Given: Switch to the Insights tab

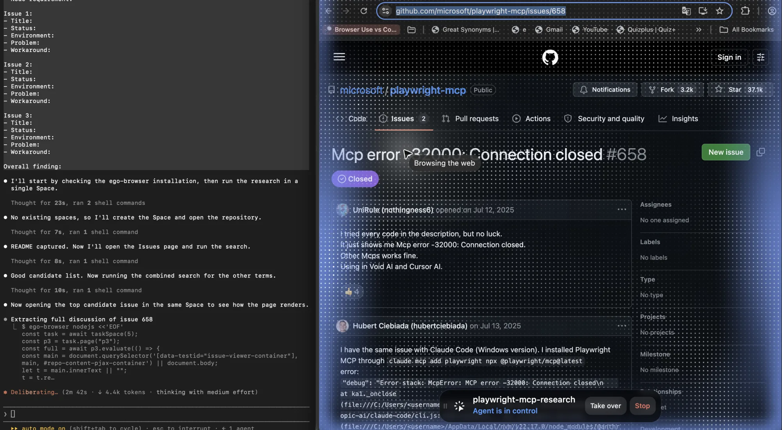Looking at the screenshot, I should [x=678, y=119].
